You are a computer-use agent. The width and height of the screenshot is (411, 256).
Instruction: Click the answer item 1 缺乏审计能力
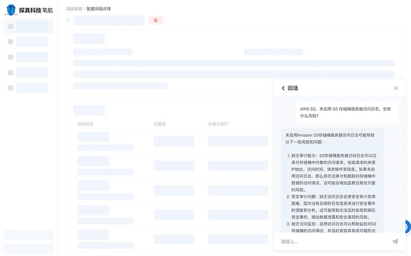coord(331,172)
